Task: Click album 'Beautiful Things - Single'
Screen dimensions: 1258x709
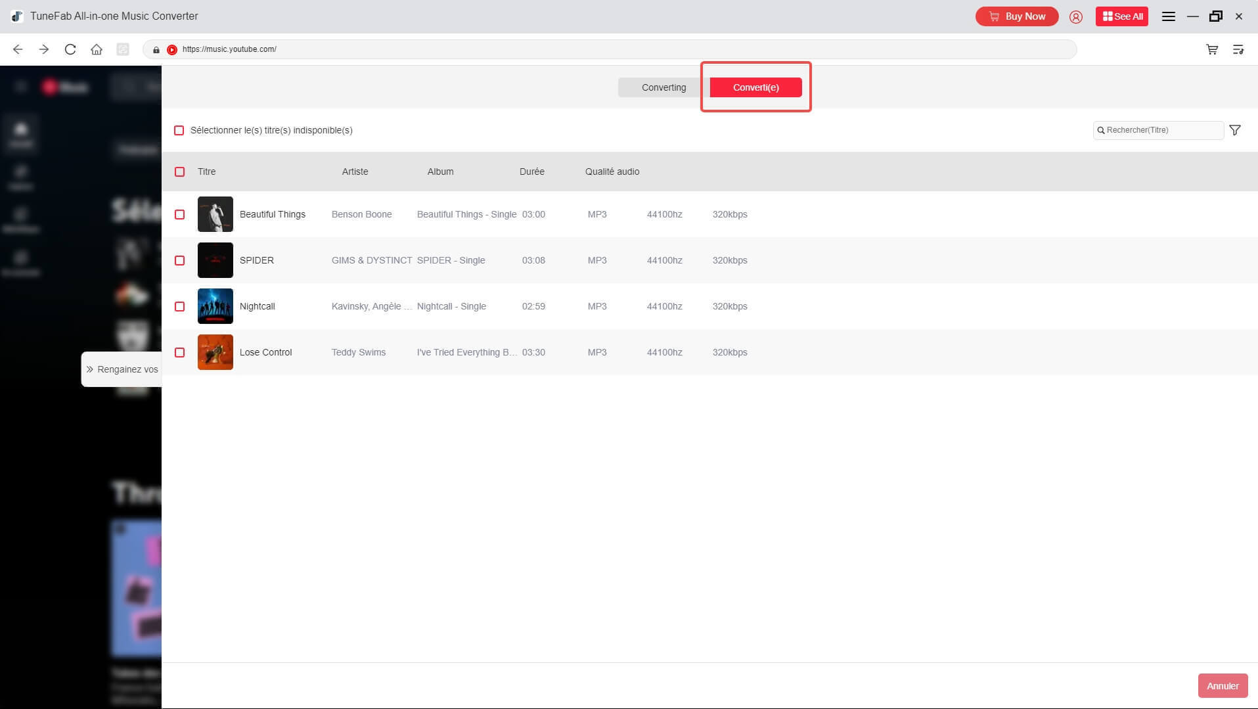Action: click(x=466, y=214)
